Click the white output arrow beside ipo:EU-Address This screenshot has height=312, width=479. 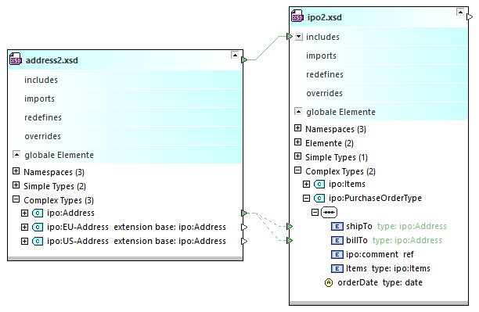[244, 227]
